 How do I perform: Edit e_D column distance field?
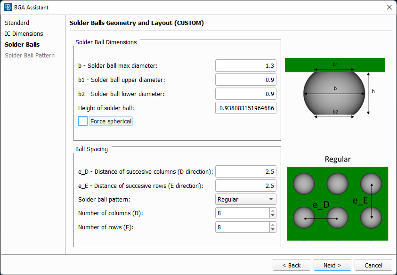[245, 172]
